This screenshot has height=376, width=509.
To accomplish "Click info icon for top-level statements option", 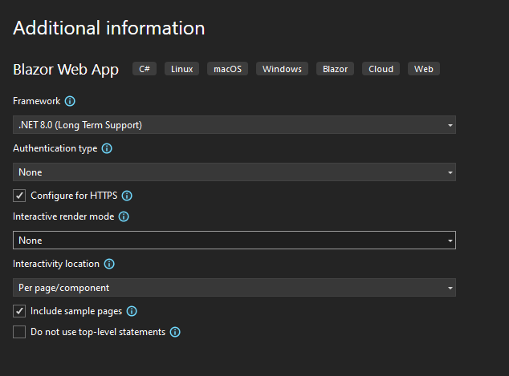I will (x=175, y=332).
